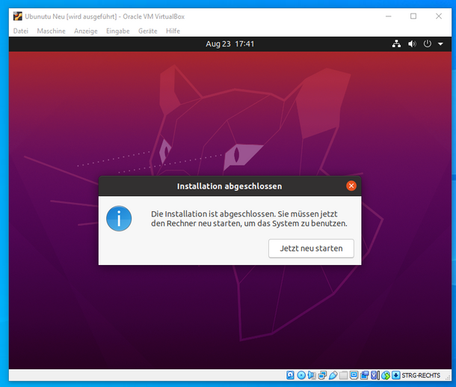
Task: Click the network adapter icon in VirtualBox status bar
Action: click(322, 375)
